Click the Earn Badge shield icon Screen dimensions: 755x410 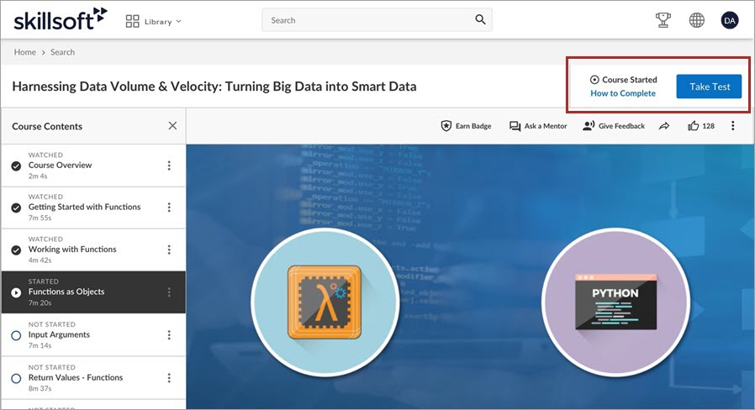pyautogui.click(x=446, y=126)
